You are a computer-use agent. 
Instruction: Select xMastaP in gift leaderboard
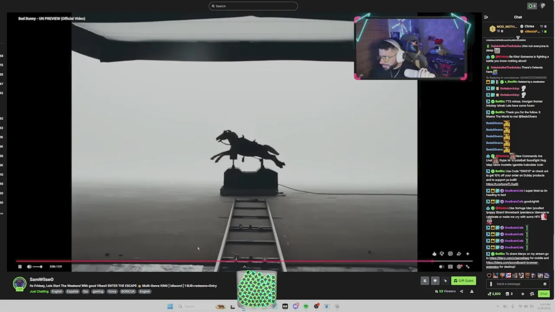(534, 32)
